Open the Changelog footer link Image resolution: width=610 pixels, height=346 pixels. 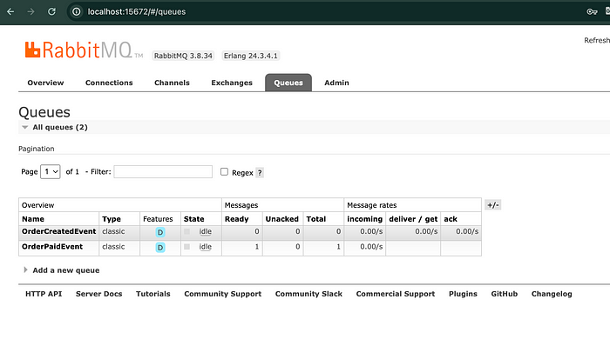click(552, 294)
